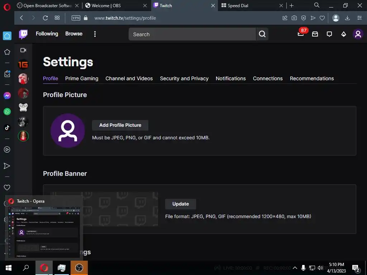Image resolution: width=367 pixels, height=275 pixels.
Task: Open the Notifications settings tab
Action: coord(231,78)
